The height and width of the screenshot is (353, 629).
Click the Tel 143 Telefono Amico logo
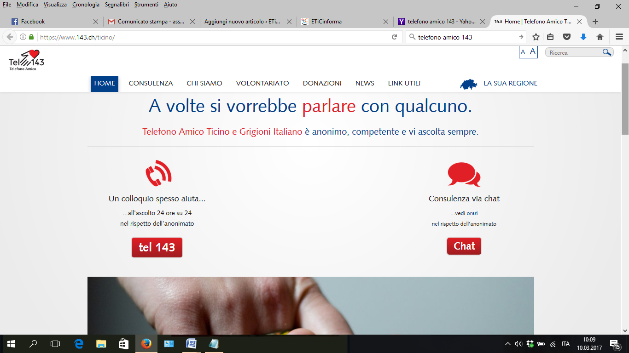26,60
